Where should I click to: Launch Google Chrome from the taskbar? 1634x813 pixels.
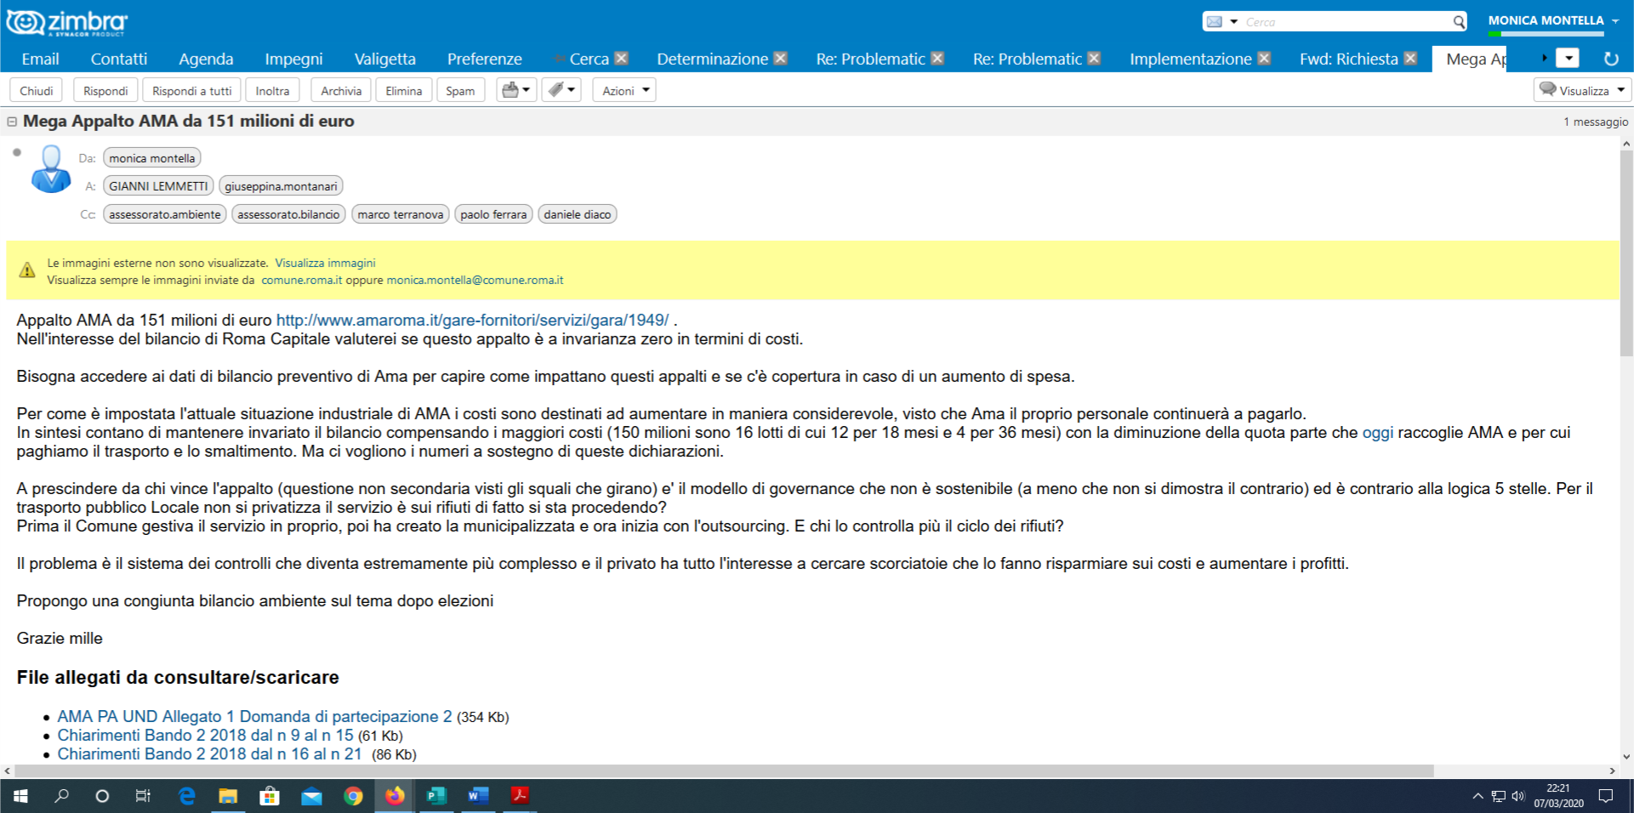pyautogui.click(x=353, y=796)
